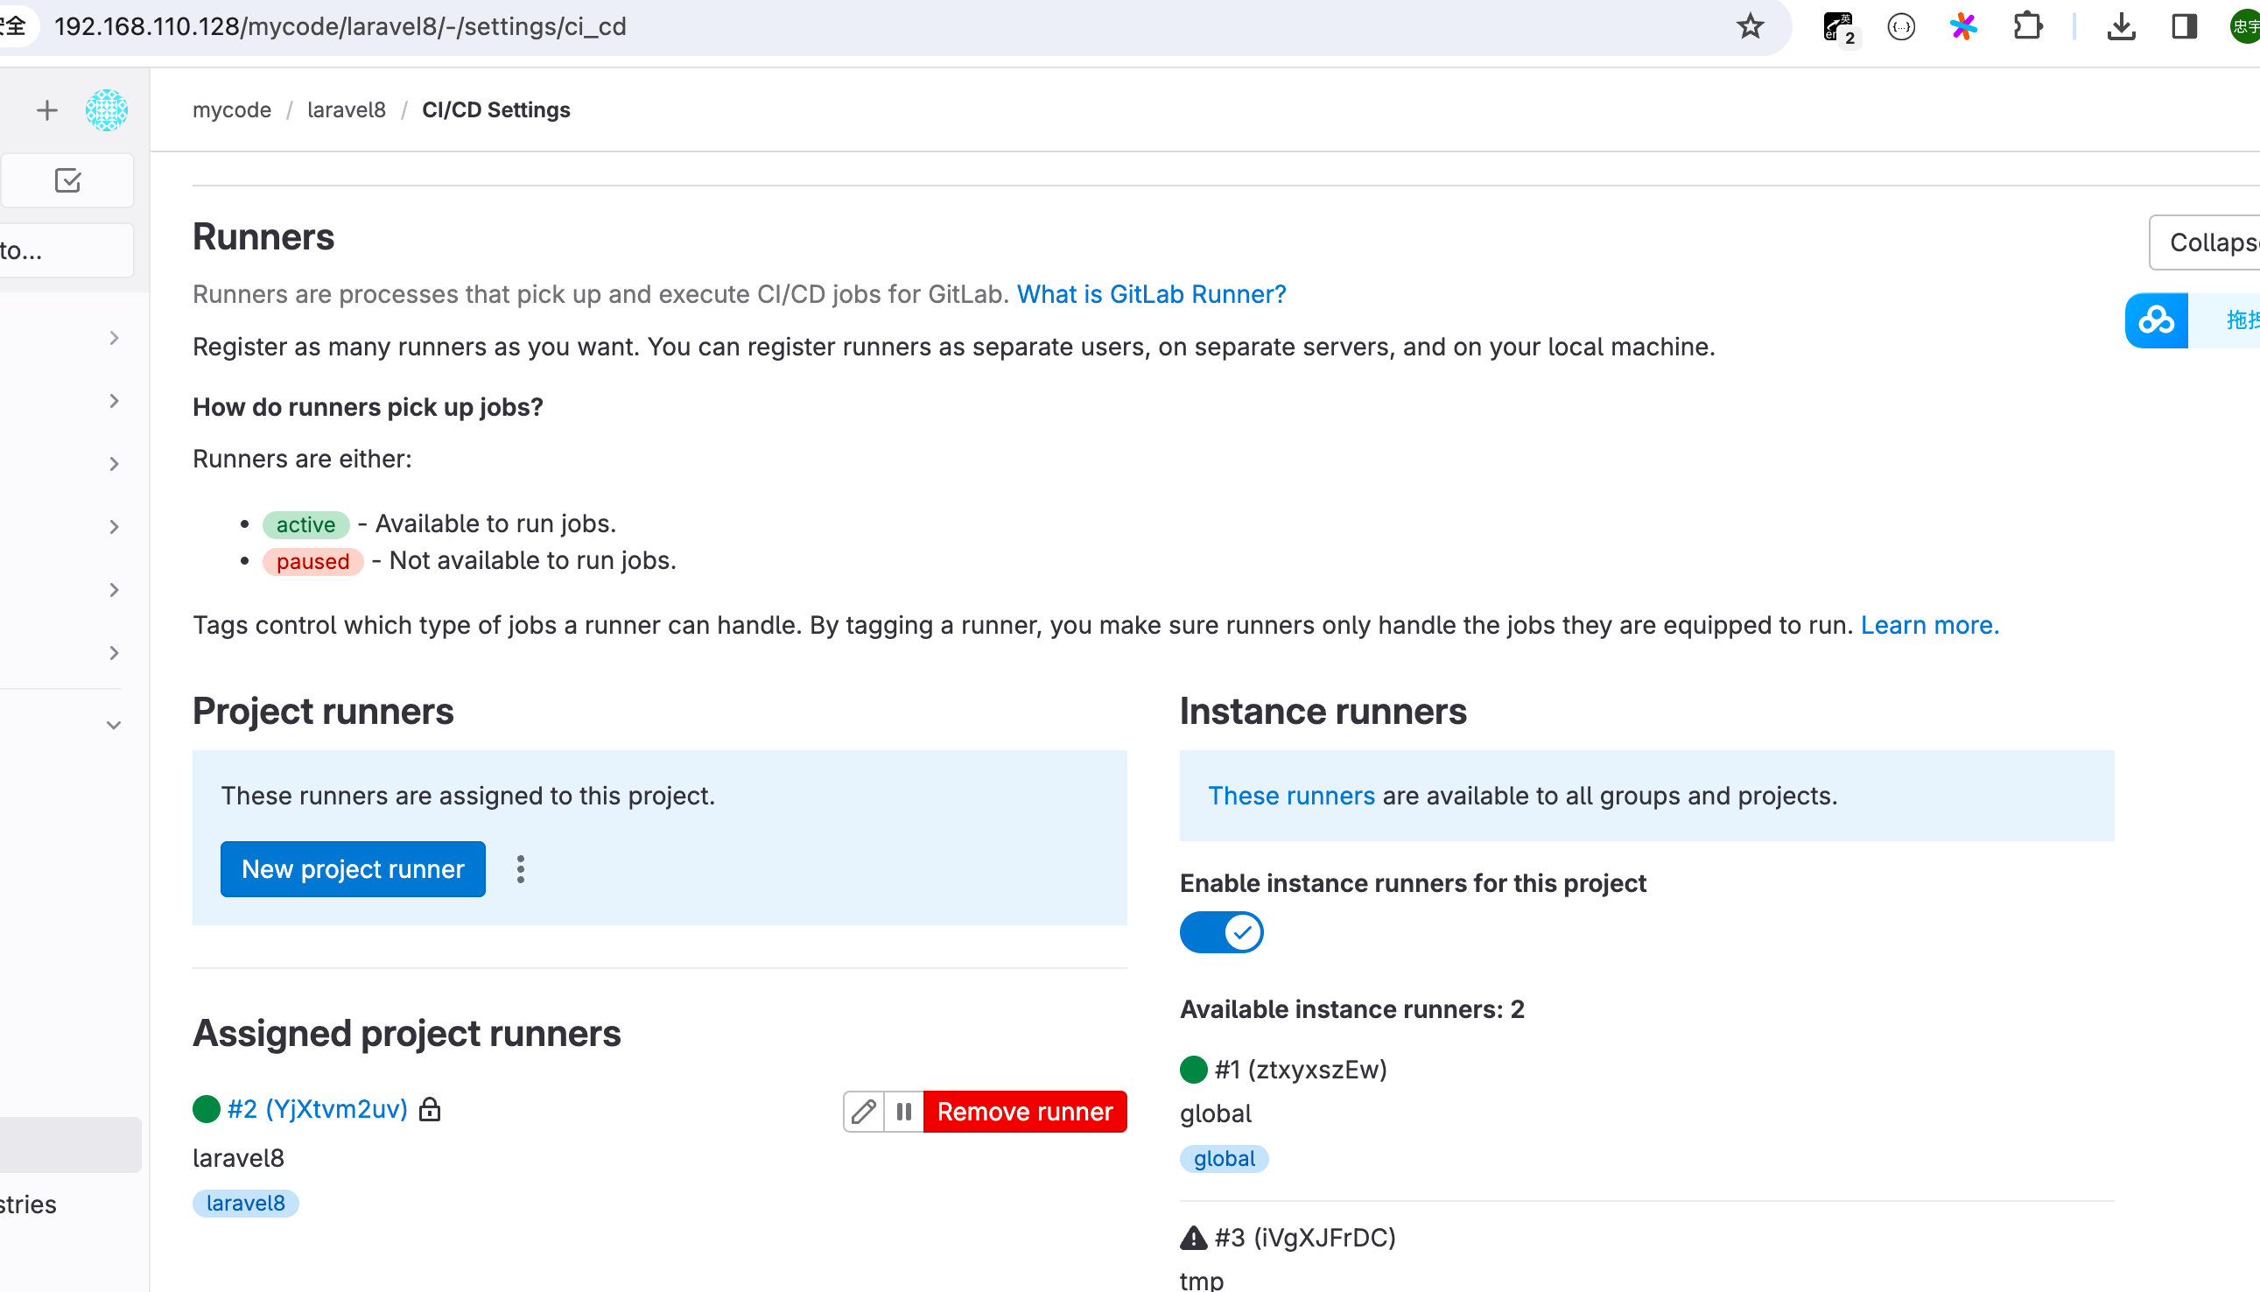
Task: Open the round code-braces extension icon
Action: tap(1900, 26)
